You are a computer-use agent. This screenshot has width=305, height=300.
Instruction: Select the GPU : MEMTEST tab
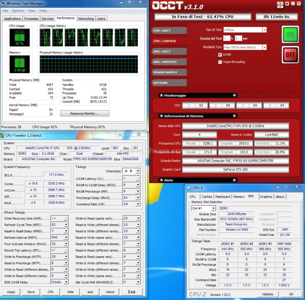coord(169,62)
